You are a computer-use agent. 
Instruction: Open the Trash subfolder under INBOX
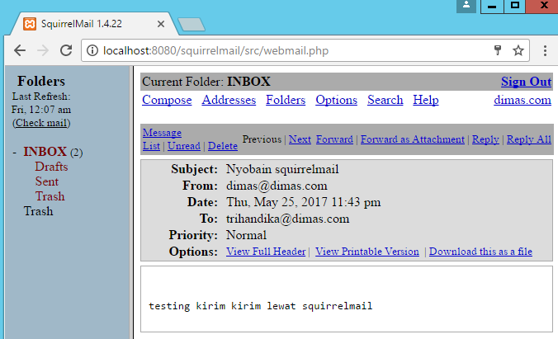coord(50,196)
